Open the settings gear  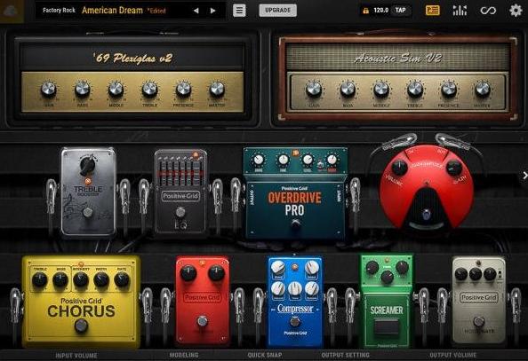point(516,11)
